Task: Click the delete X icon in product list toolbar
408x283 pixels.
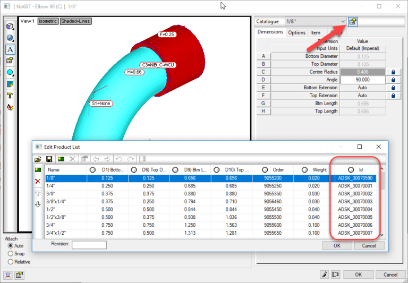Action: click(x=73, y=159)
